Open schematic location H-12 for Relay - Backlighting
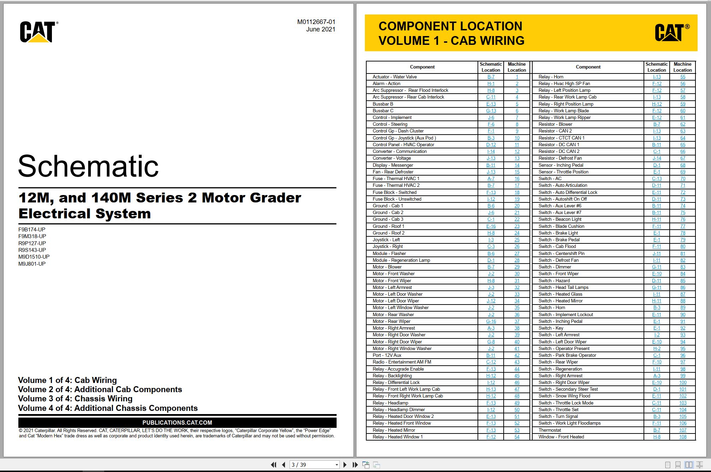Image resolution: width=711 pixels, height=472 pixels. 491,376
